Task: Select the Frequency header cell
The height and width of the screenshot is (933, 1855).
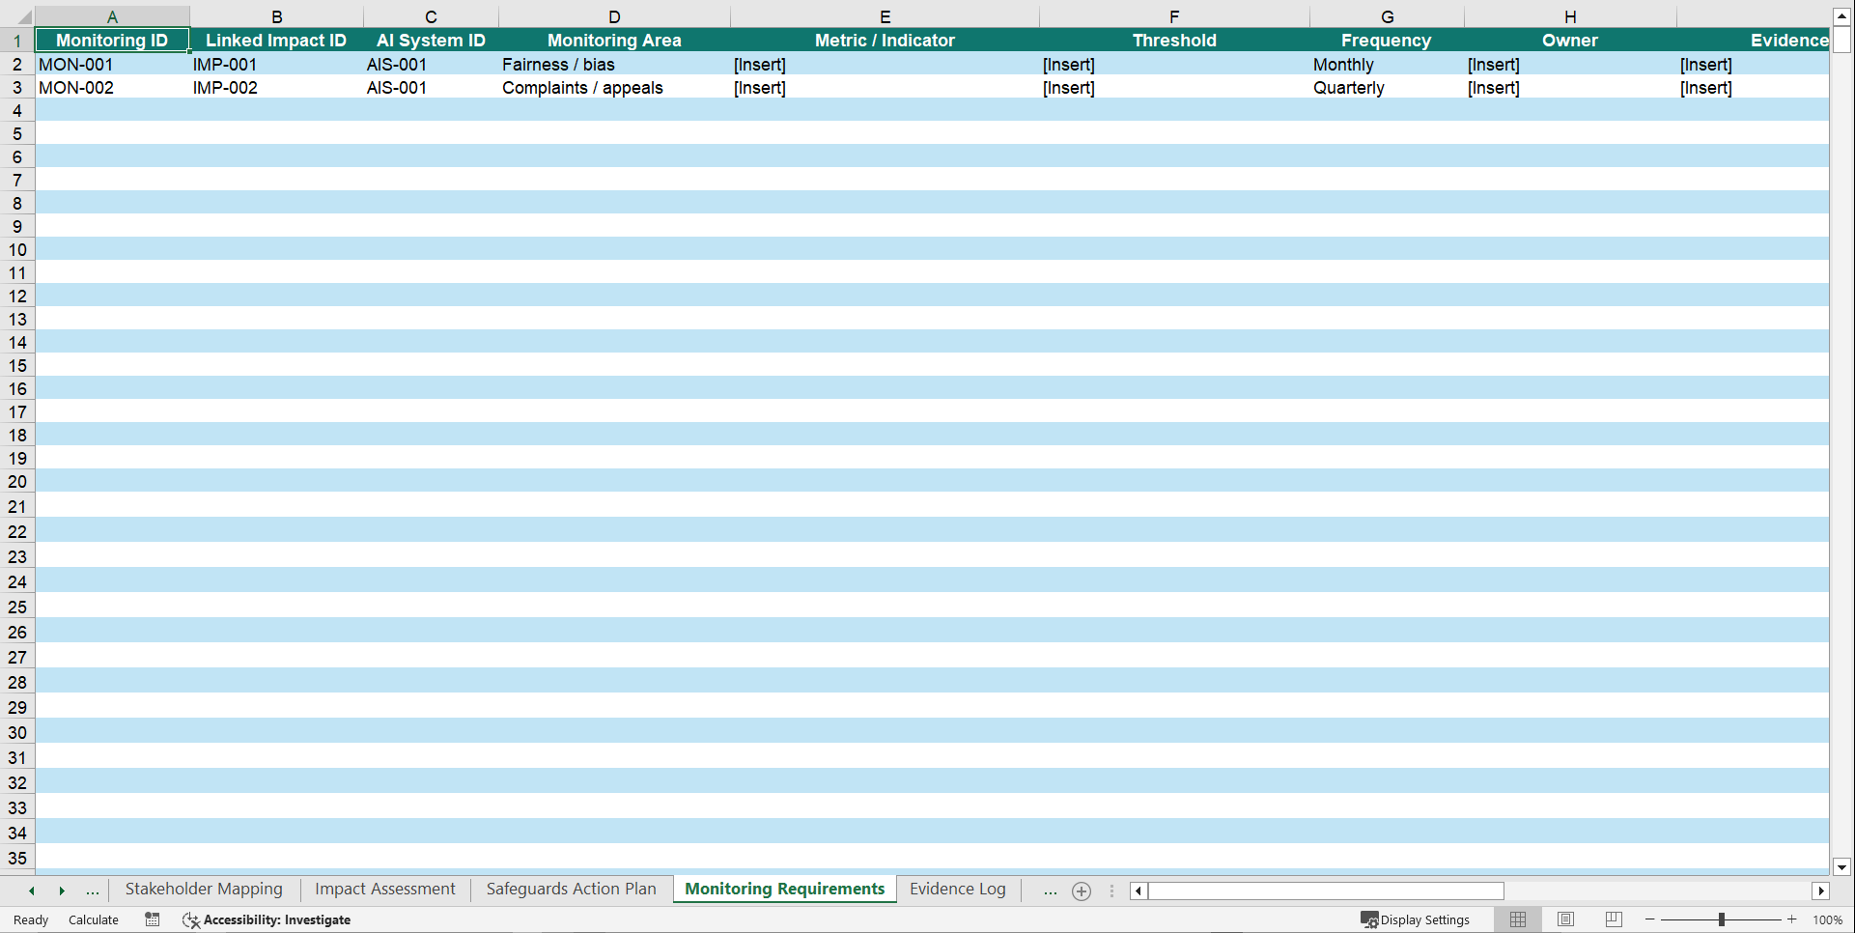Action: 1387,40
